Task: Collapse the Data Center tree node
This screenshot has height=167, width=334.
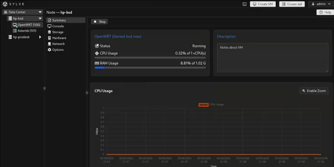Action: (40, 12)
